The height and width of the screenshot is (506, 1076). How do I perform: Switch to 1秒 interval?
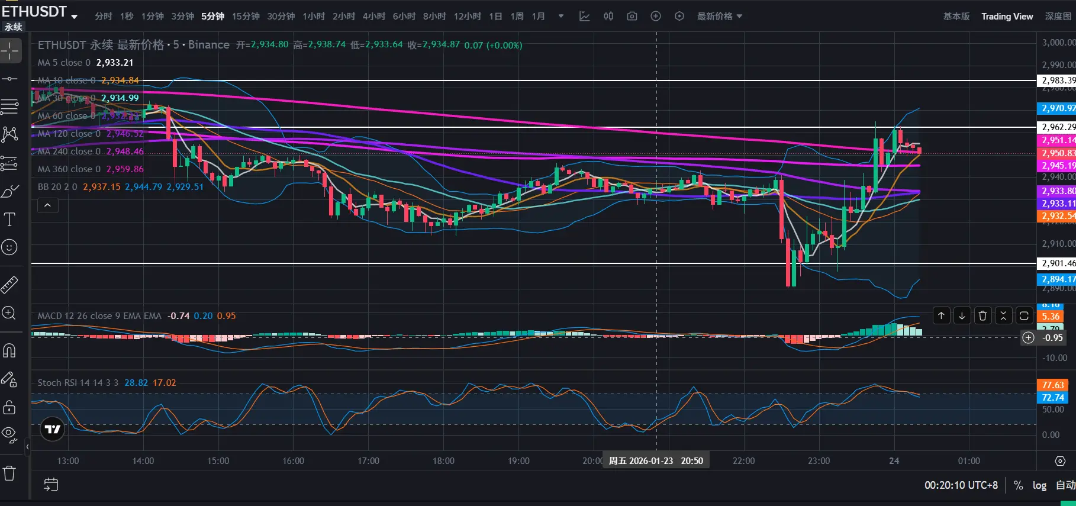[127, 16]
